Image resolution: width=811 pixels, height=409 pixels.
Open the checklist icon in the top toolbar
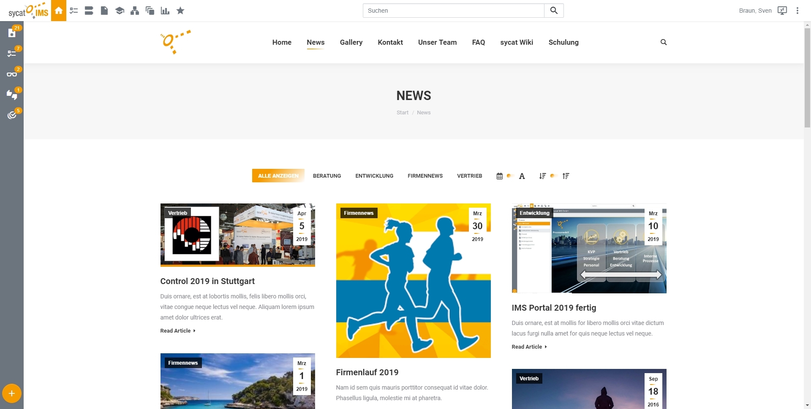pyautogui.click(x=74, y=11)
